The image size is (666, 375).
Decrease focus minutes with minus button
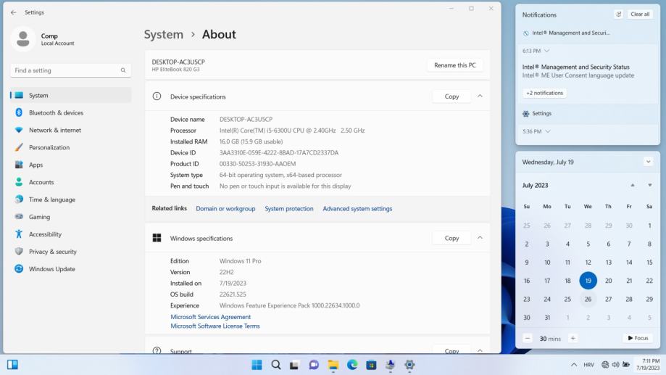[x=528, y=338]
